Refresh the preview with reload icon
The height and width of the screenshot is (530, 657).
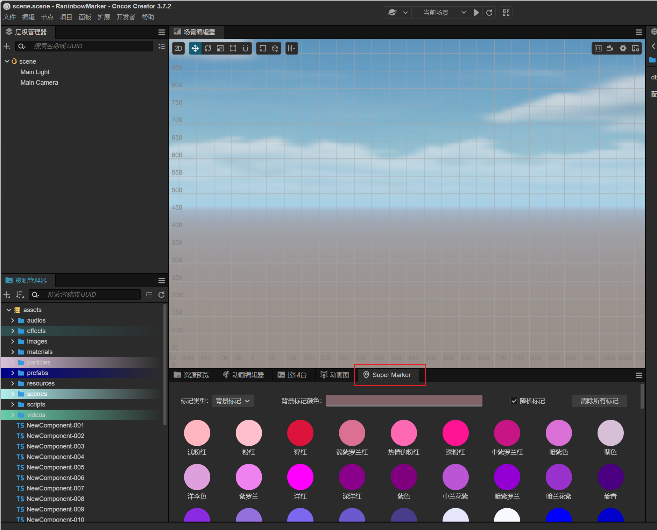(x=489, y=13)
